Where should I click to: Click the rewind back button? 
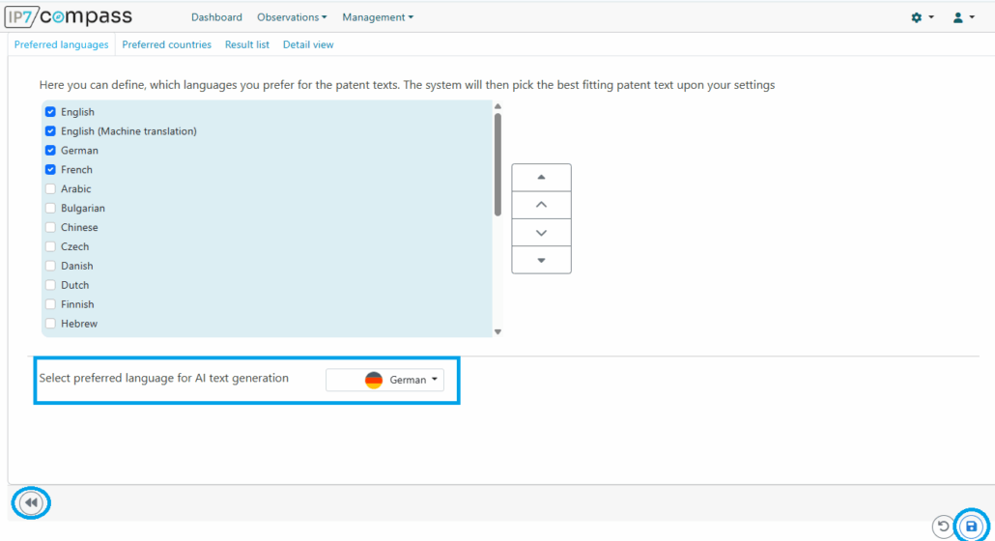(x=31, y=503)
